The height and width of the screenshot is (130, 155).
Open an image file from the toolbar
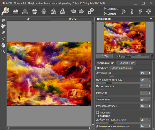15,11
